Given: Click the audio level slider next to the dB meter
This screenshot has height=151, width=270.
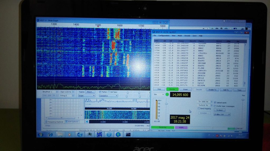Looking at the screenshot, I should click(166, 104).
